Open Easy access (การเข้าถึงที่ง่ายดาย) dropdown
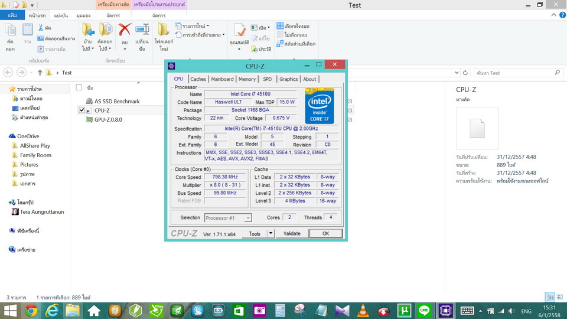 (x=200, y=35)
